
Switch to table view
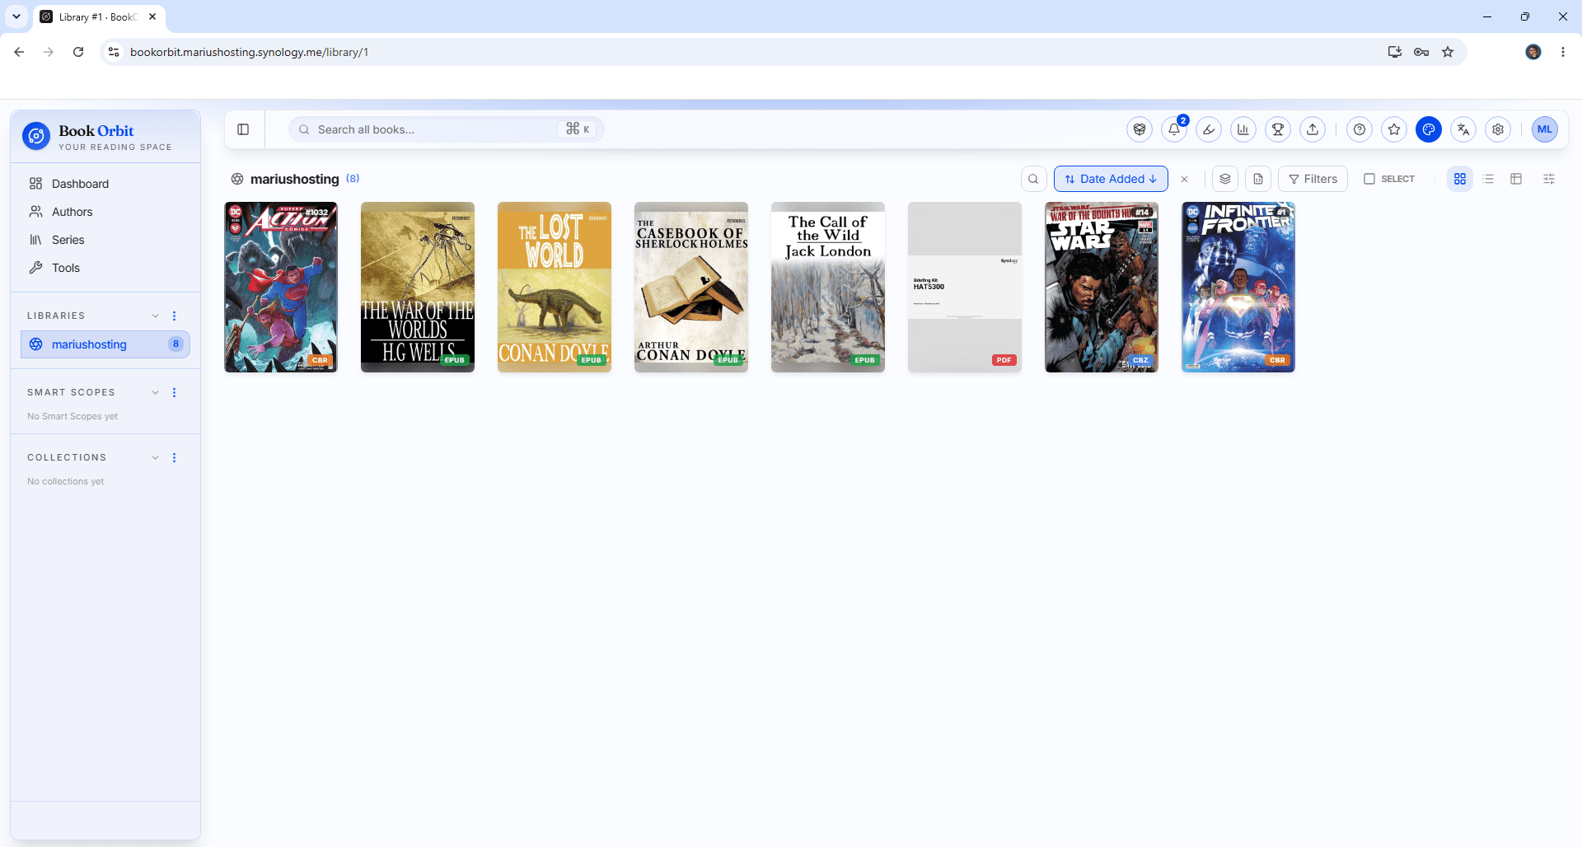pos(1516,179)
